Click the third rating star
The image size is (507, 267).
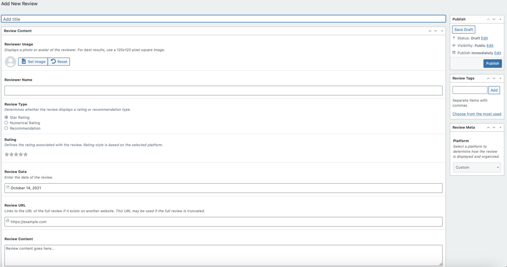point(16,155)
